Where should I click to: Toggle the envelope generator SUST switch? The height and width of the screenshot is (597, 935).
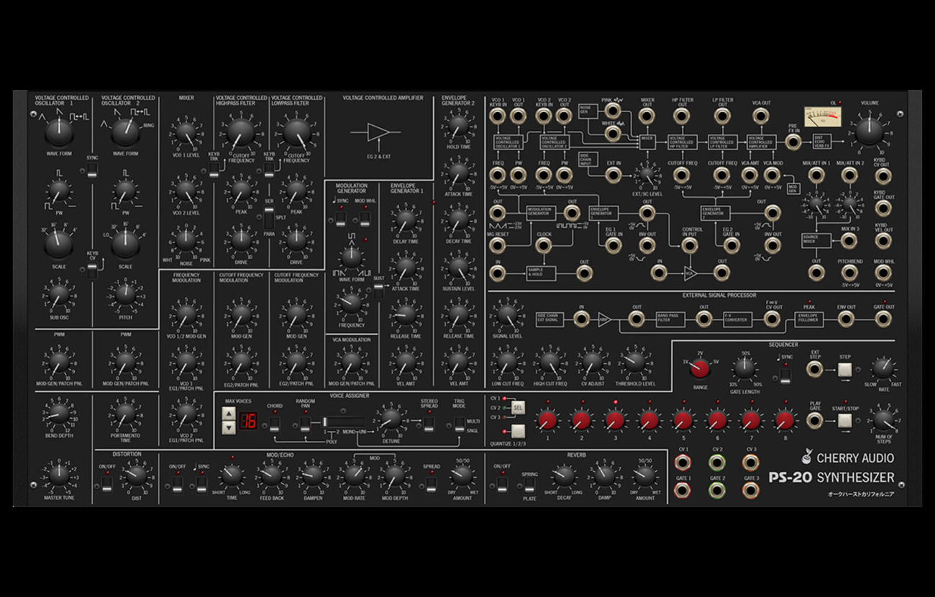378,291
